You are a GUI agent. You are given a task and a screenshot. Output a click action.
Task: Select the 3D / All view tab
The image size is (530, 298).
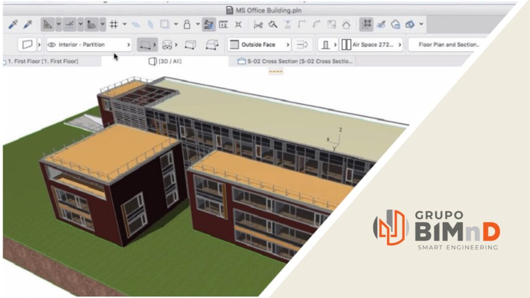click(x=165, y=62)
